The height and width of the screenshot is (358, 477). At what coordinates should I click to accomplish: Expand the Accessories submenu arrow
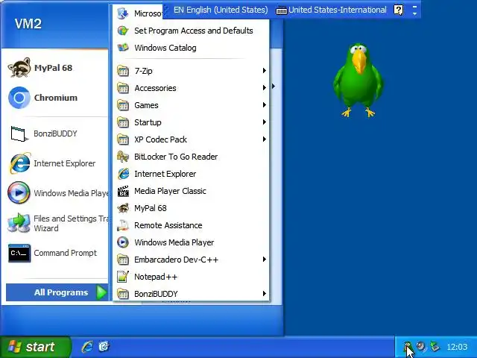tap(265, 88)
